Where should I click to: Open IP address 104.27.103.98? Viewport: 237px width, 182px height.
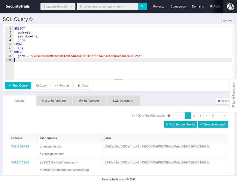point(20,163)
